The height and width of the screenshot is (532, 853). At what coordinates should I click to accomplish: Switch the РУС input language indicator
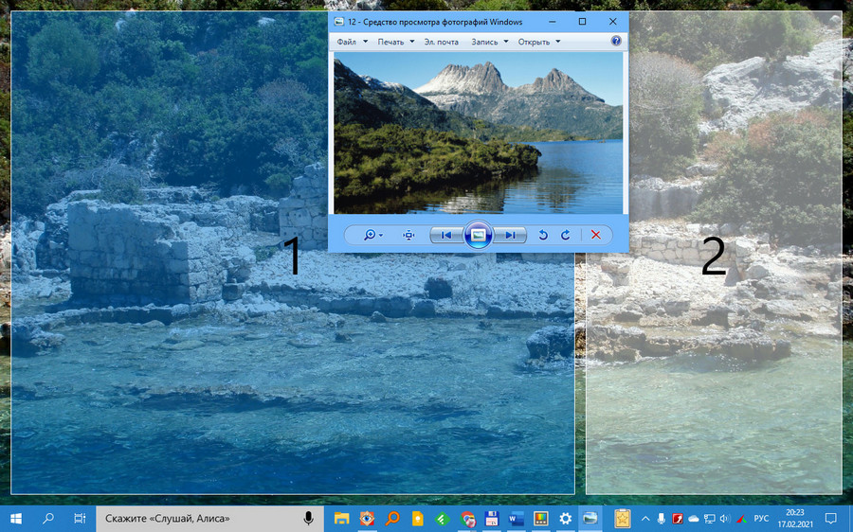click(x=760, y=519)
